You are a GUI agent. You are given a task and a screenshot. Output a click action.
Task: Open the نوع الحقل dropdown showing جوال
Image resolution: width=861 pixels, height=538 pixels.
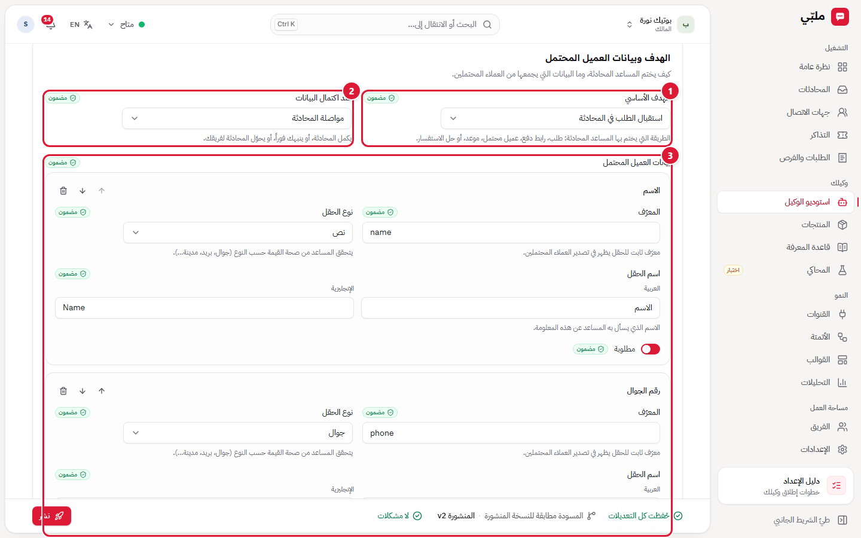tap(238, 433)
